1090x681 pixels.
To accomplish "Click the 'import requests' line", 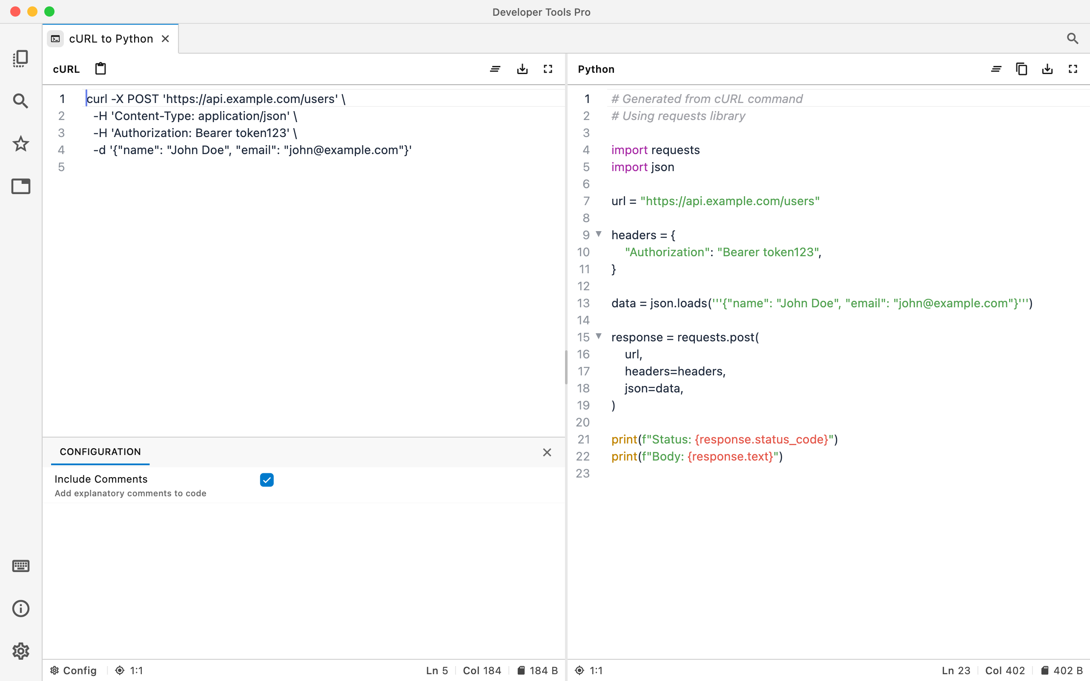I will 655,150.
